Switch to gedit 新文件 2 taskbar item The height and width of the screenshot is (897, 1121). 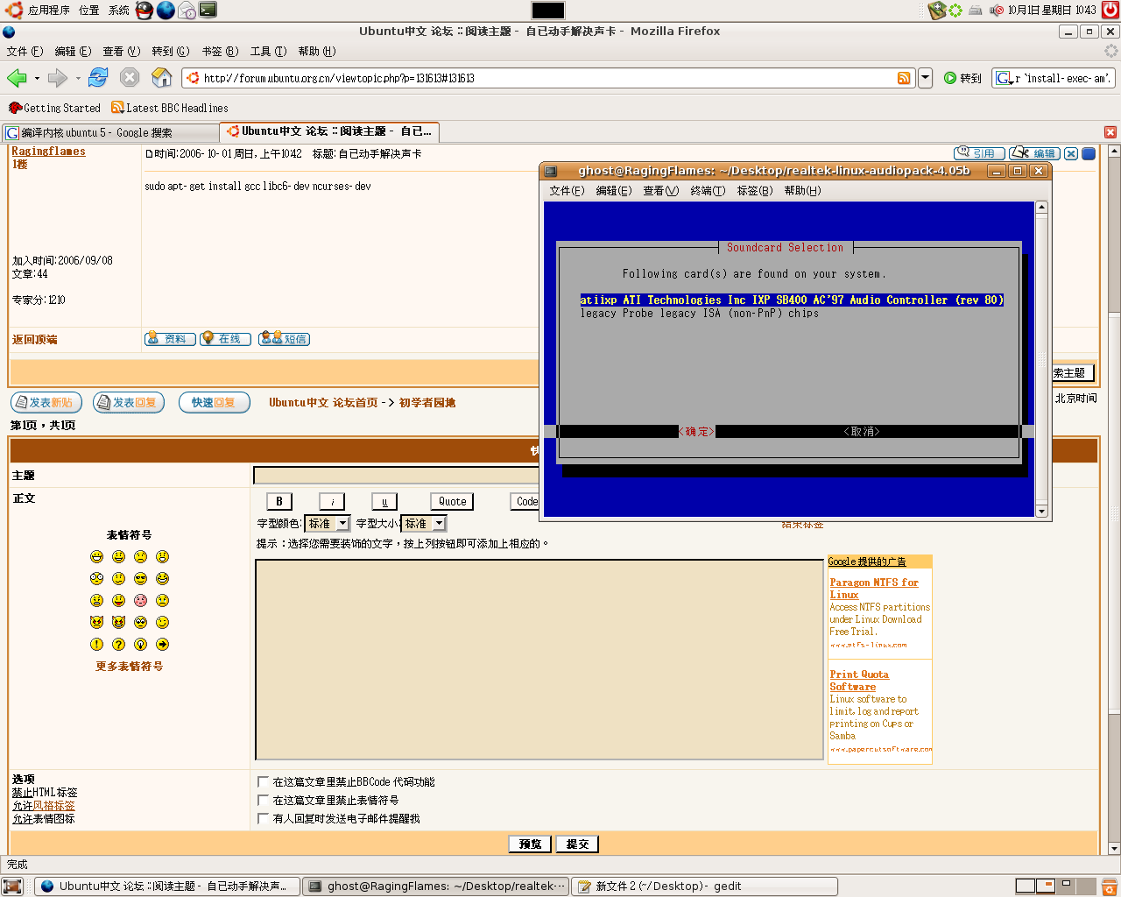point(703,886)
